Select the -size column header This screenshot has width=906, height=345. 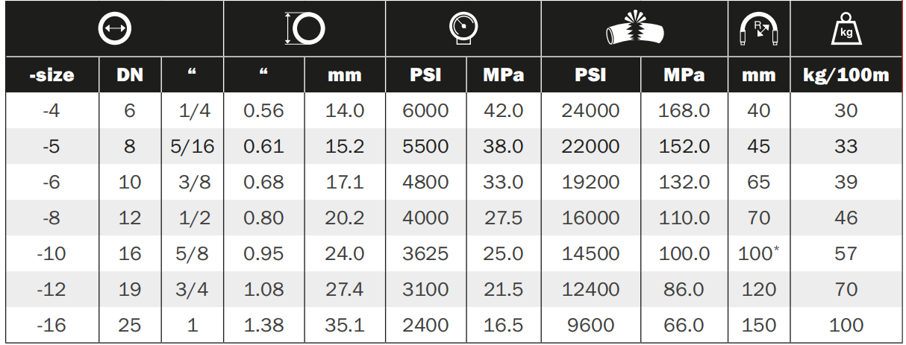pyautogui.click(x=51, y=75)
